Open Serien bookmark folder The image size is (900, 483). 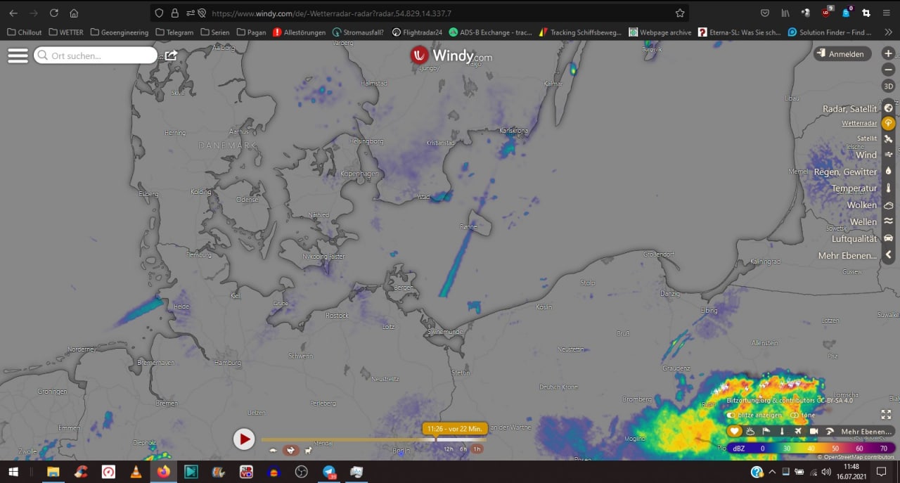point(215,32)
